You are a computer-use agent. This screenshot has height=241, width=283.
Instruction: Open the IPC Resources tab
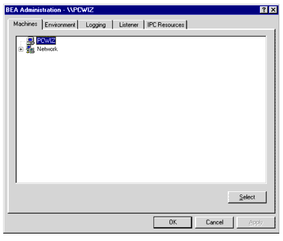coord(166,25)
